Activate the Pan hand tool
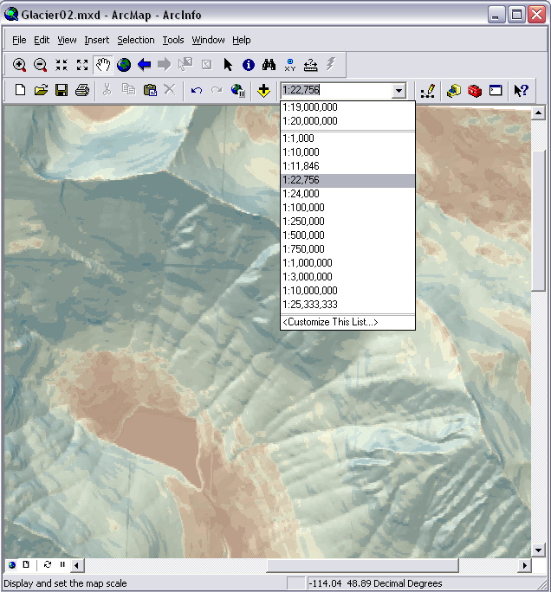The height and width of the screenshot is (592, 551). point(103,65)
